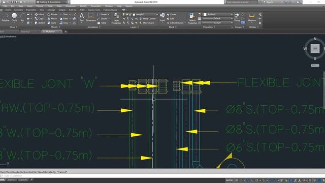Select the Arc tool
Screen dimensions: 325x183
tap(22, 17)
